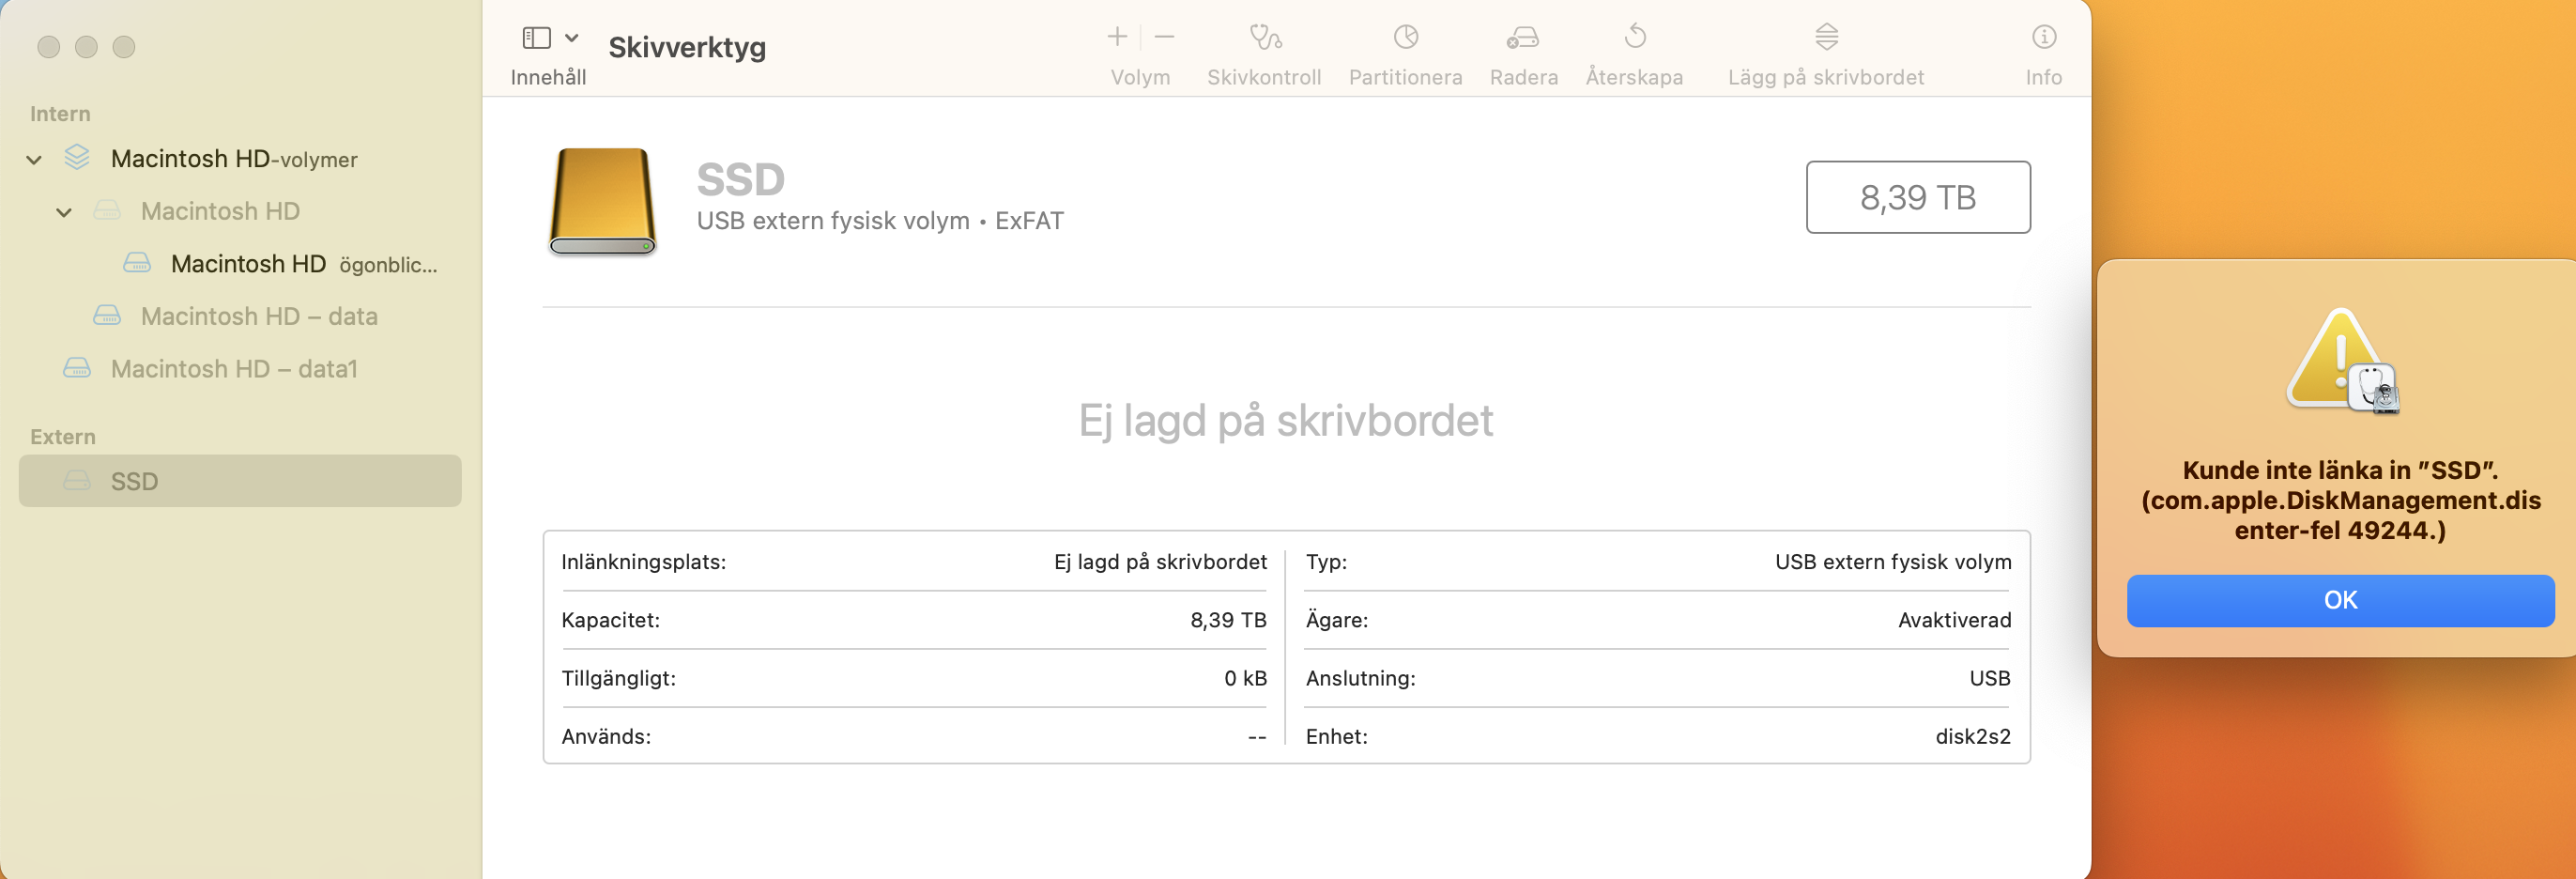The width and height of the screenshot is (2576, 879).
Task: Select Macintosh HD-volymer in the sidebar
Action: (234, 159)
